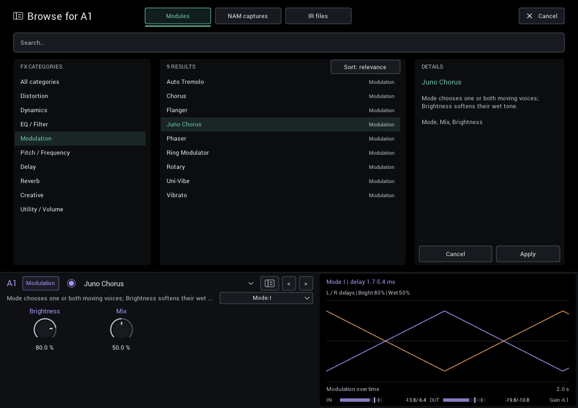Click the 80.0 % Brightness value
Viewport: 578px width, 408px height.
pos(45,347)
